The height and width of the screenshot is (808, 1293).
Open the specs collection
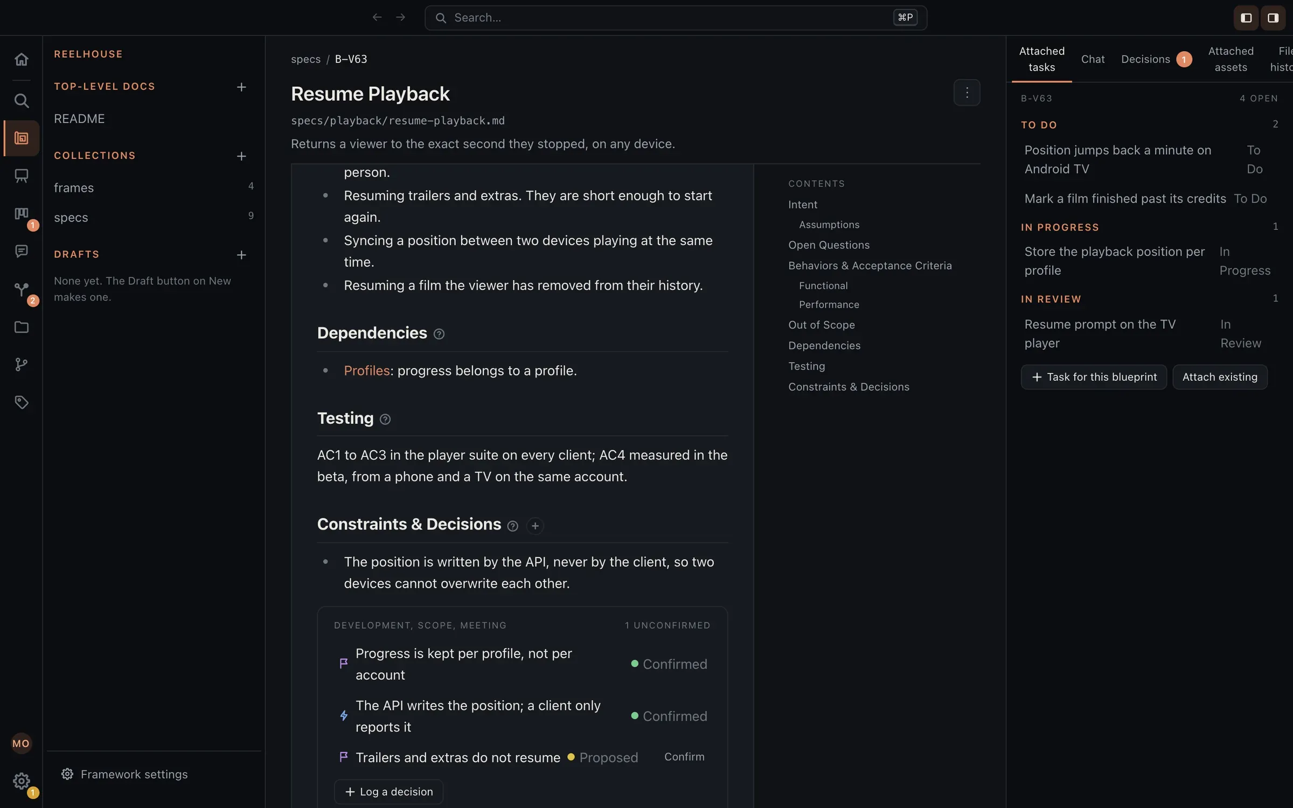point(154,218)
